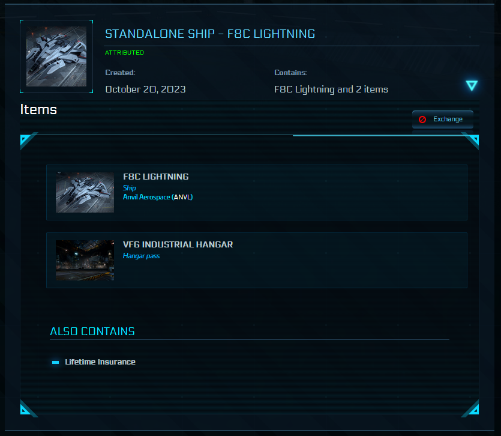This screenshot has height=436, width=501.
Task: Select the Lifetime Insurance entry
Action: coord(100,362)
